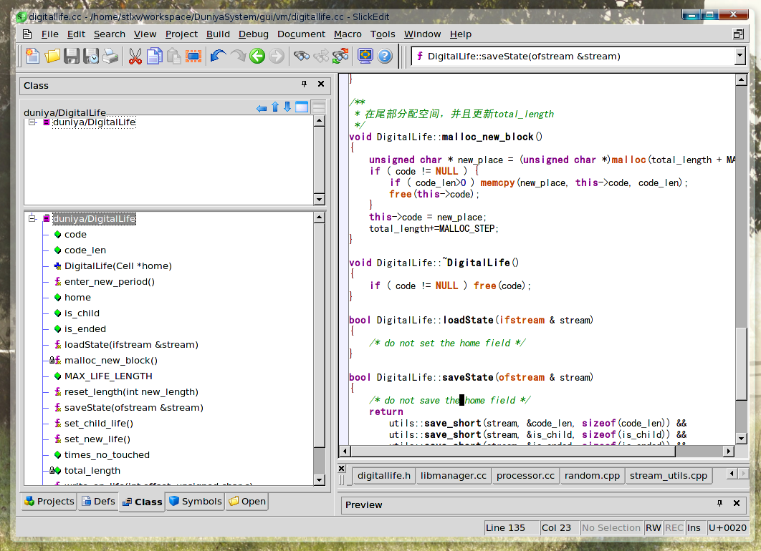This screenshot has height=551, width=761.
Task: Click the grey Redo arrow icon
Action: 238,57
